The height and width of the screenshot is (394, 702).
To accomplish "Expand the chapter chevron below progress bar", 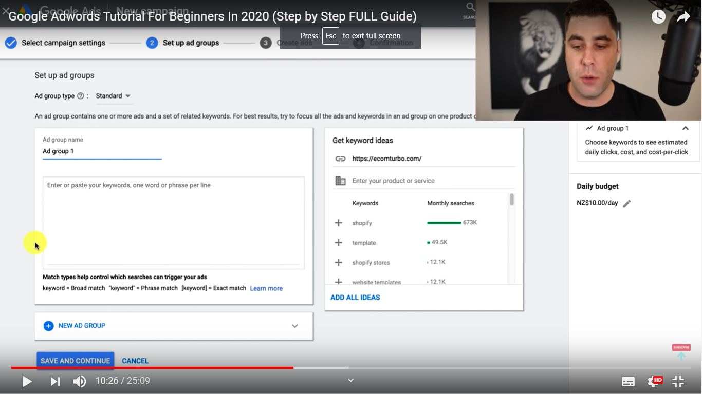I will [x=351, y=380].
